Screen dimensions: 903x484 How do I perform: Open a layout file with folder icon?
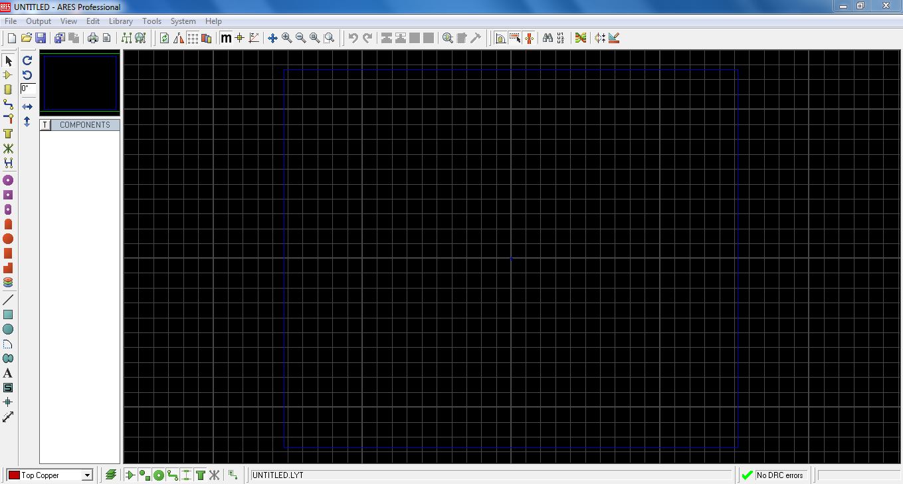[27, 39]
